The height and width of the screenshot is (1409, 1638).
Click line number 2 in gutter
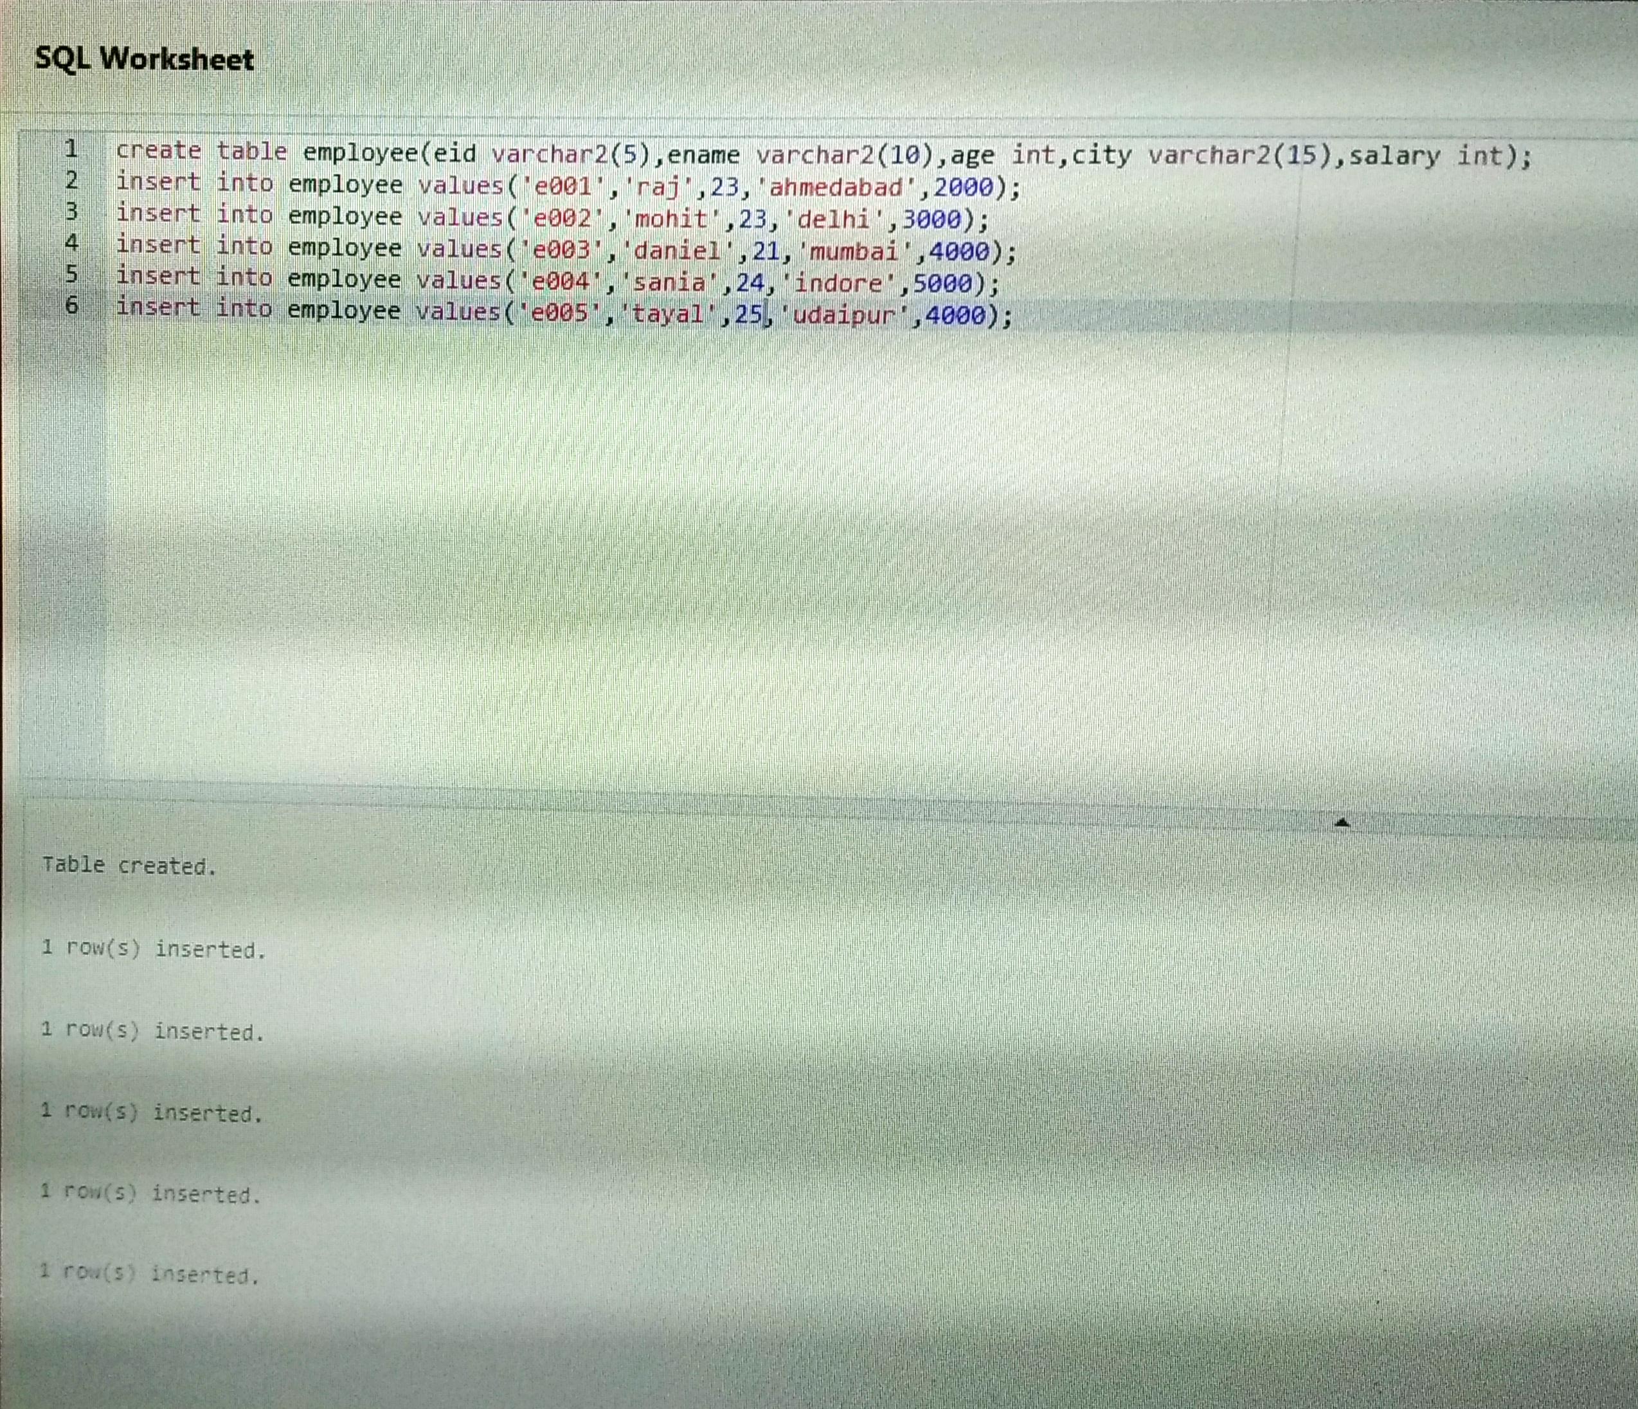click(x=71, y=180)
